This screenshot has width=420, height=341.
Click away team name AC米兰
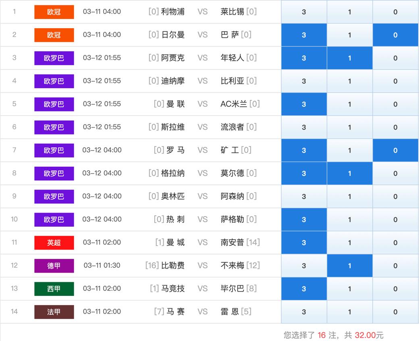tap(233, 104)
